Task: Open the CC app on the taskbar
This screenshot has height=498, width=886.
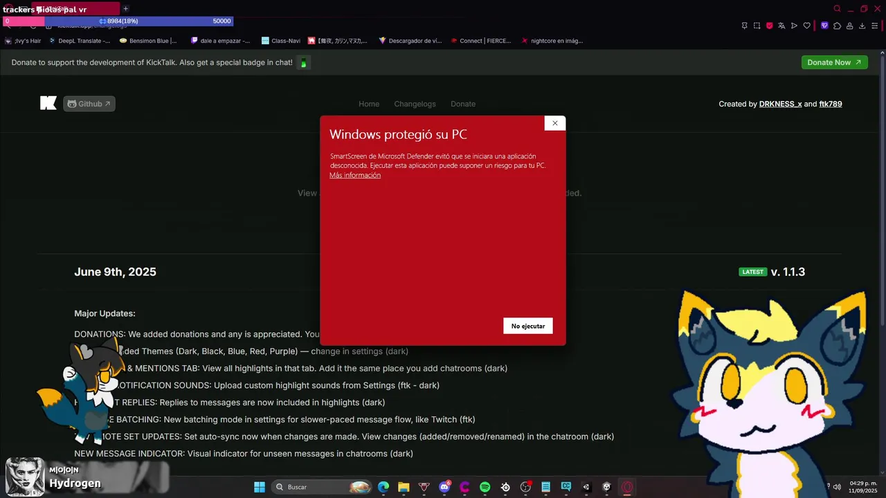Action: (x=566, y=487)
